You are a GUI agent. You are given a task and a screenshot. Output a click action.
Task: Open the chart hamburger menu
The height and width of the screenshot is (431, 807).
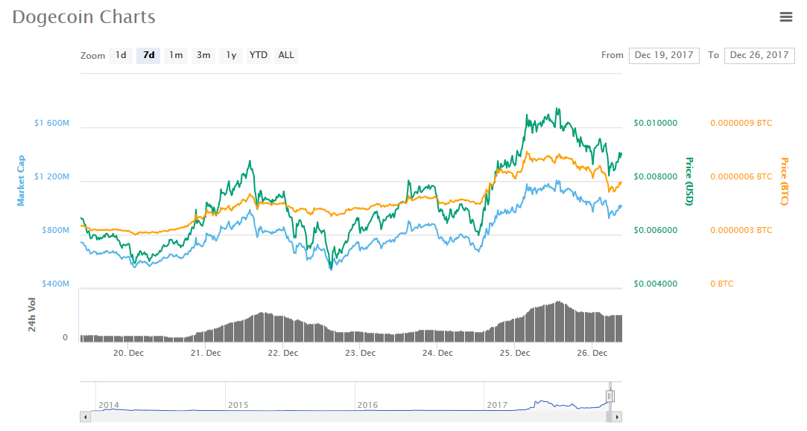(786, 17)
